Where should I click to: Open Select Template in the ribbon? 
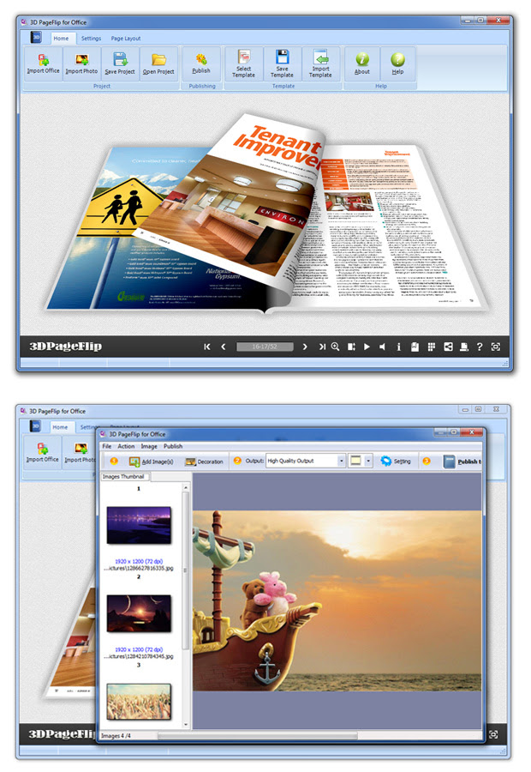tap(244, 63)
